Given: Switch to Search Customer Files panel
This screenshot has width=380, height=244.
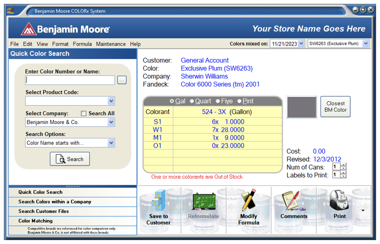Looking at the screenshot, I should pos(73,211).
